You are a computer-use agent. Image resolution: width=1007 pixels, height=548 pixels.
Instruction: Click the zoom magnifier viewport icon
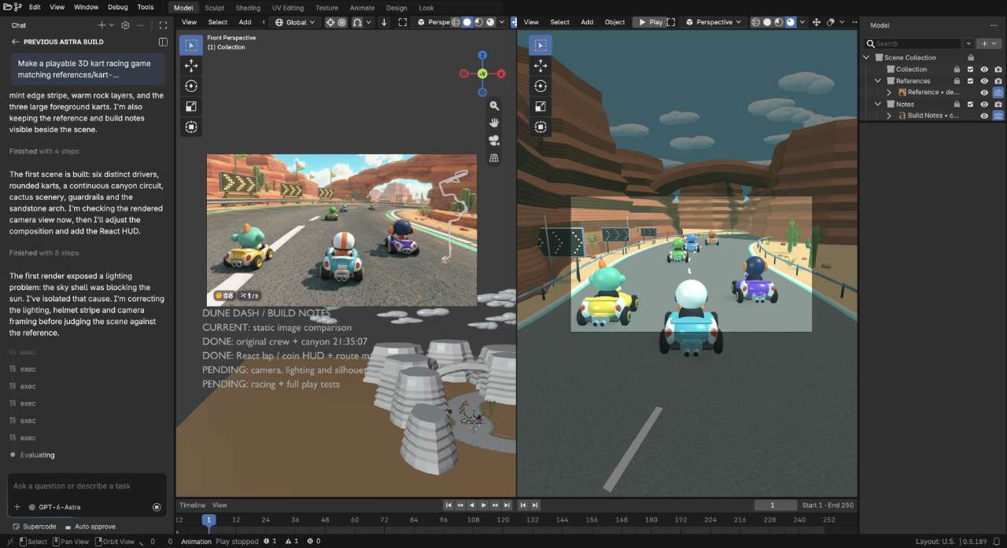tap(494, 105)
